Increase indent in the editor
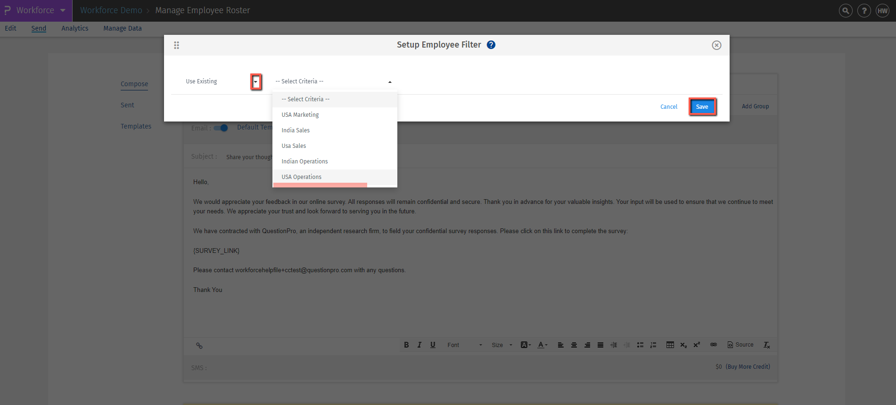 [614, 345]
